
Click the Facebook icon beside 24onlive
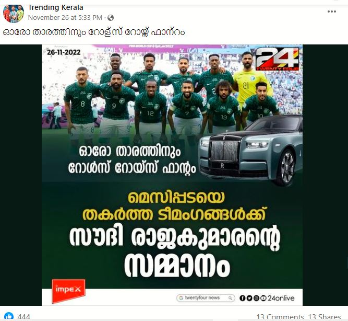pos(242,298)
